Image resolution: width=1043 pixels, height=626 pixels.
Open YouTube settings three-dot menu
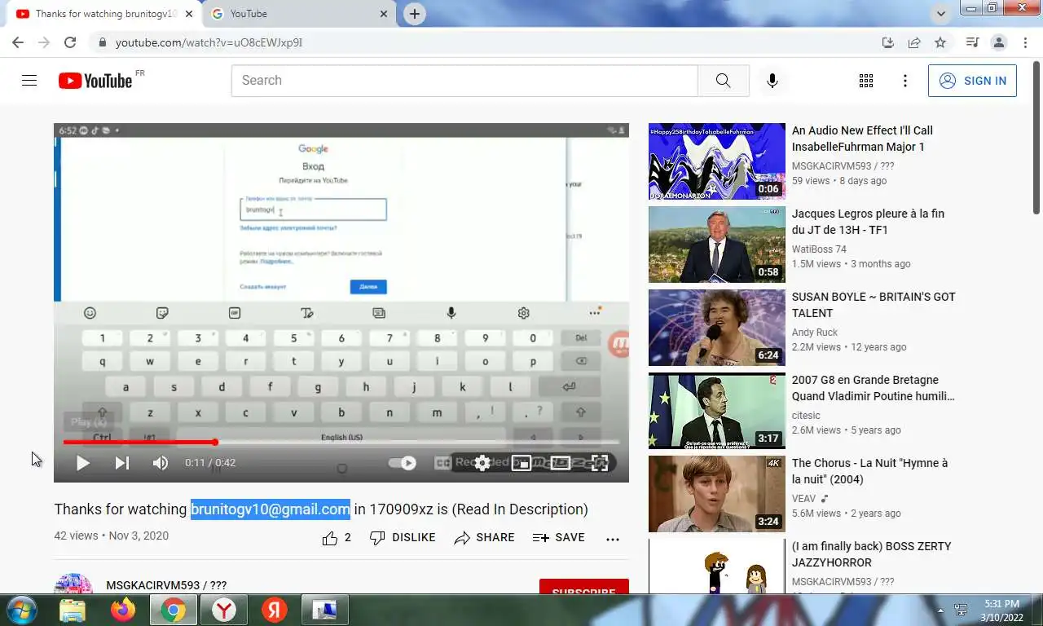tap(905, 81)
